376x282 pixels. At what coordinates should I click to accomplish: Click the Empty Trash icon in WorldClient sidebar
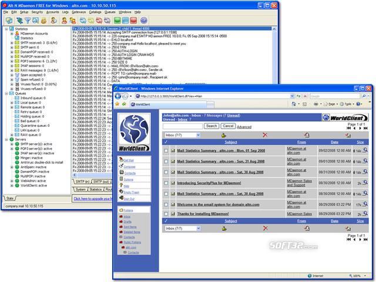(x=121, y=192)
